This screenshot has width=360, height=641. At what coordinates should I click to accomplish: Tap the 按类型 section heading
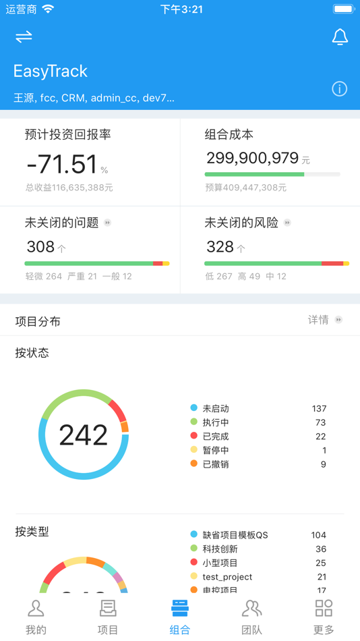pos(32,532)
